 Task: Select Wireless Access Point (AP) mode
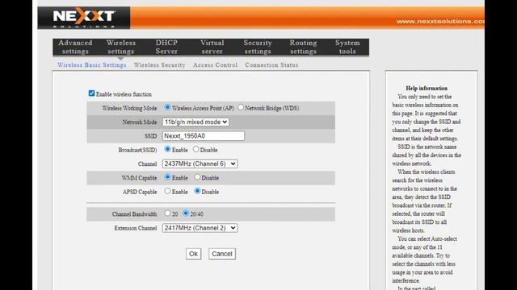[167, 107]
